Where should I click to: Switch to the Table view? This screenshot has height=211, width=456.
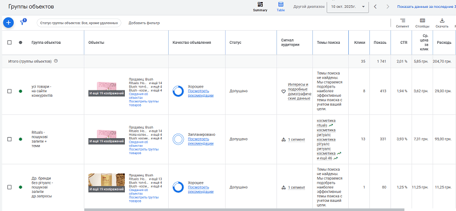tap(280, 7)
